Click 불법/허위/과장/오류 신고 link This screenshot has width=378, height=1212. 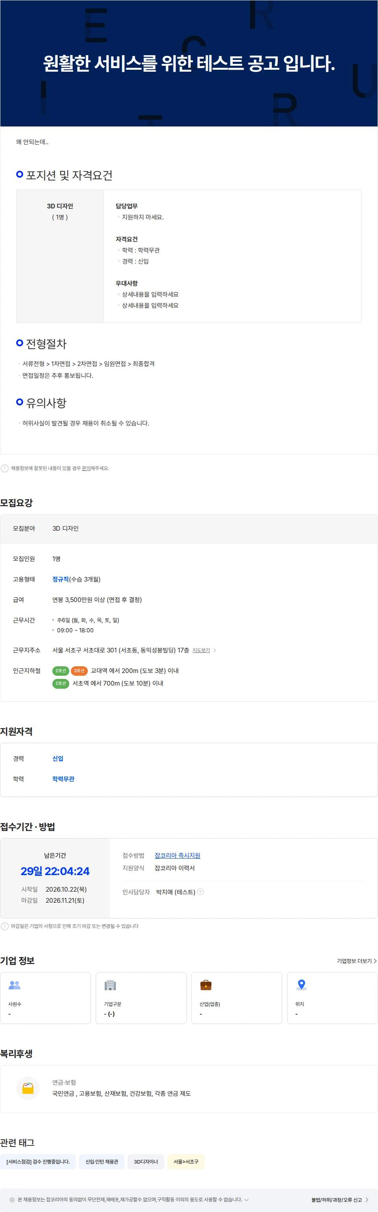(339, 1200)
